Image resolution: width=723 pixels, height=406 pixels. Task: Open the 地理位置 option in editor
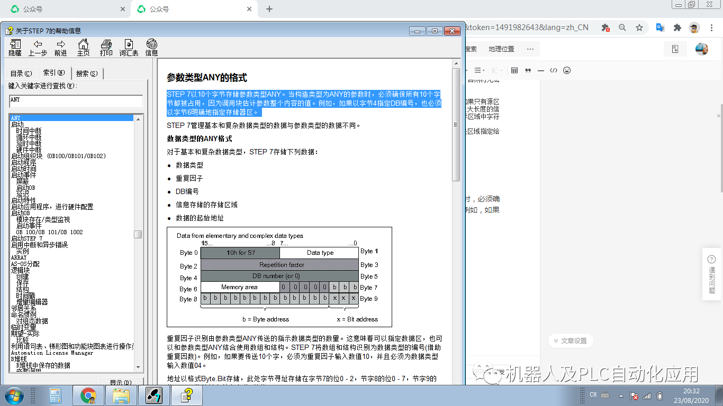pos(501,49)
